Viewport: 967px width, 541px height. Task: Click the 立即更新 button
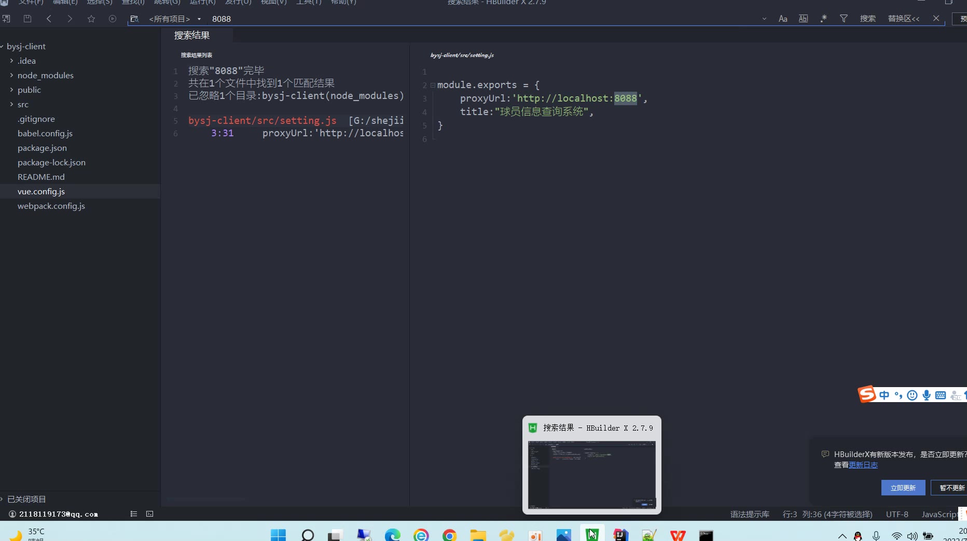903,488
